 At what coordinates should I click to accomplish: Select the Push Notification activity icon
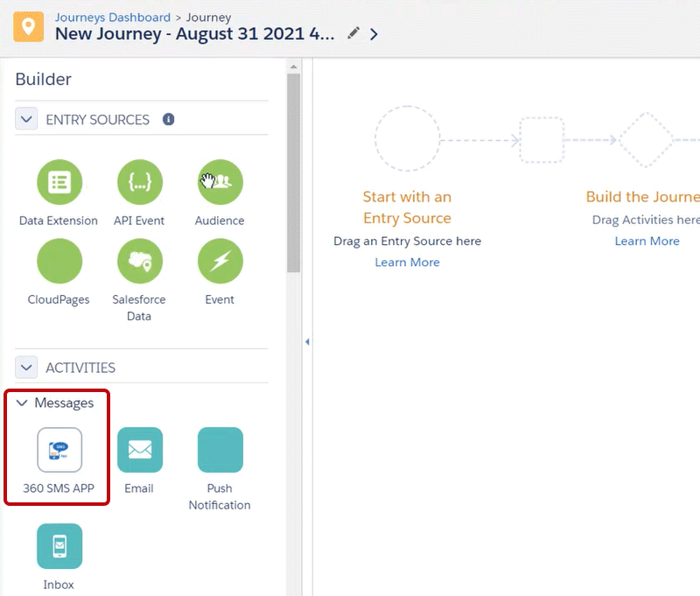[220, 450]
